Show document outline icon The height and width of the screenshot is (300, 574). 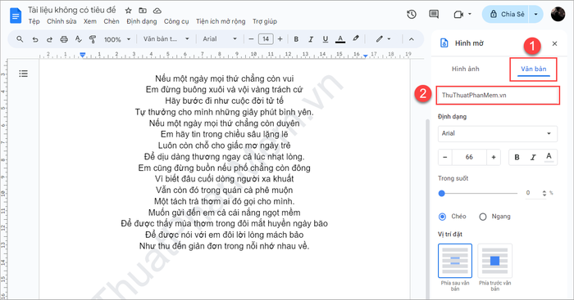coord(24,74)
